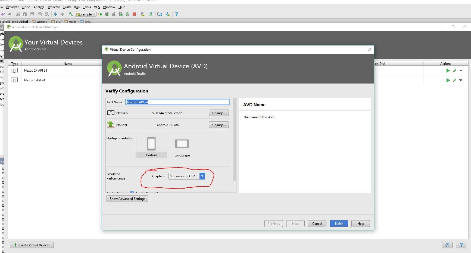Image resolution: width=471 pixels, height=253 pixels.
Task: Launch the Nexus 5X API 23 emulator
Action: (448, 71)
